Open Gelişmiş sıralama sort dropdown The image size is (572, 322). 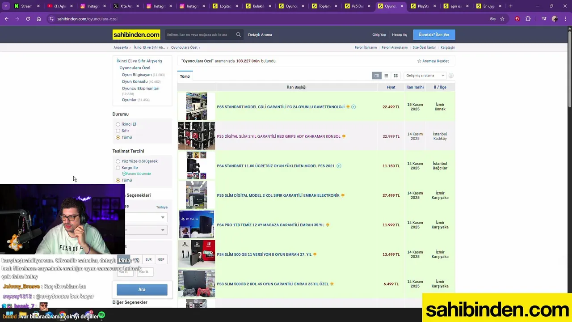(425, 76)
